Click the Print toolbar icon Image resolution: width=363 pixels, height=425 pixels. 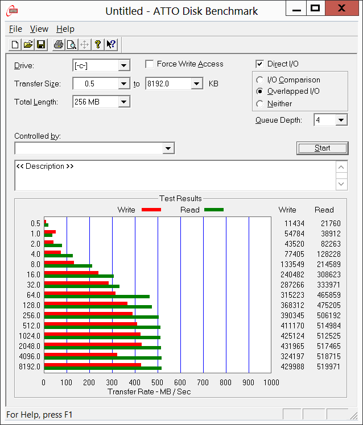point(59,44)
